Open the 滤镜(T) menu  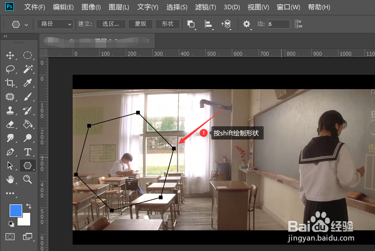coord(206,7)
